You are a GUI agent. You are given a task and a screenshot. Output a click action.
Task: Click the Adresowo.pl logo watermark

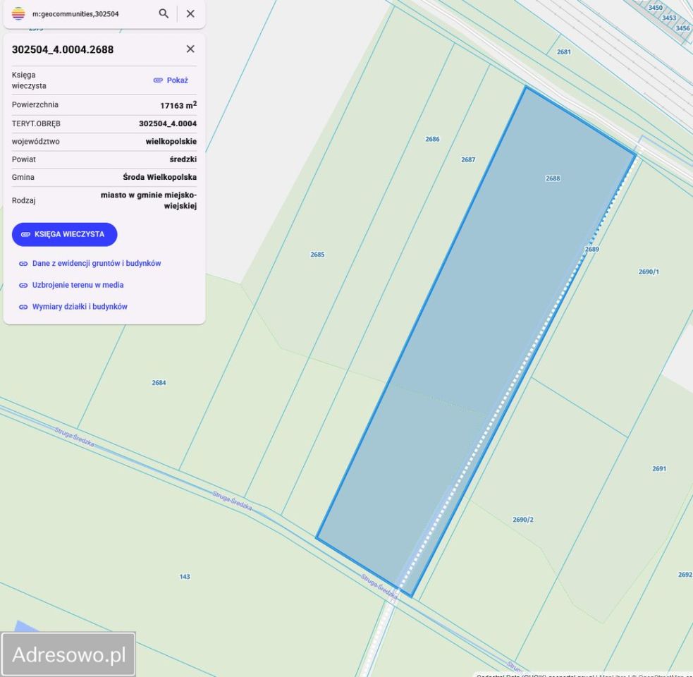coord(68,654)
